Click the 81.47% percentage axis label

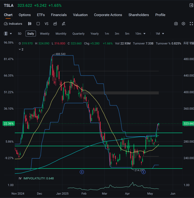(x=9, y=59)
